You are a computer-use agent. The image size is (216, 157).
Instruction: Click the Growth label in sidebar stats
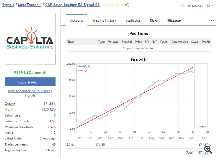pyautogui.click(x=10, y=104)
